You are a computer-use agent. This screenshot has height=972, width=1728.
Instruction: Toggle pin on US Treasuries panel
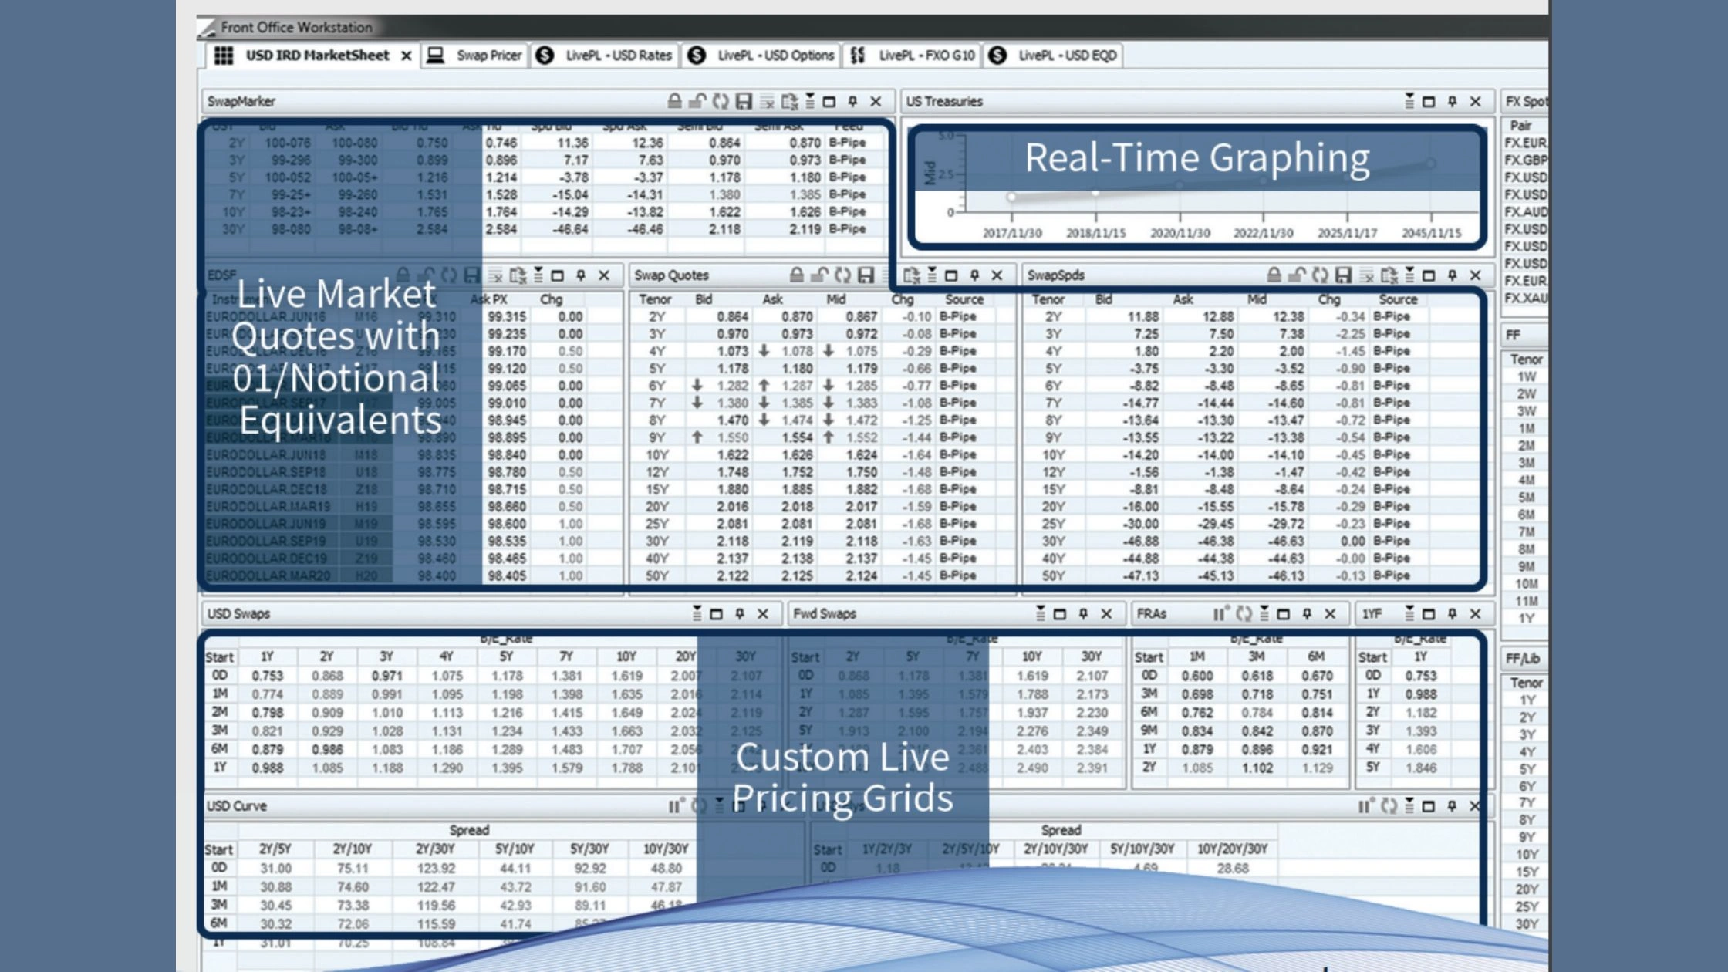pos(1452,101)
